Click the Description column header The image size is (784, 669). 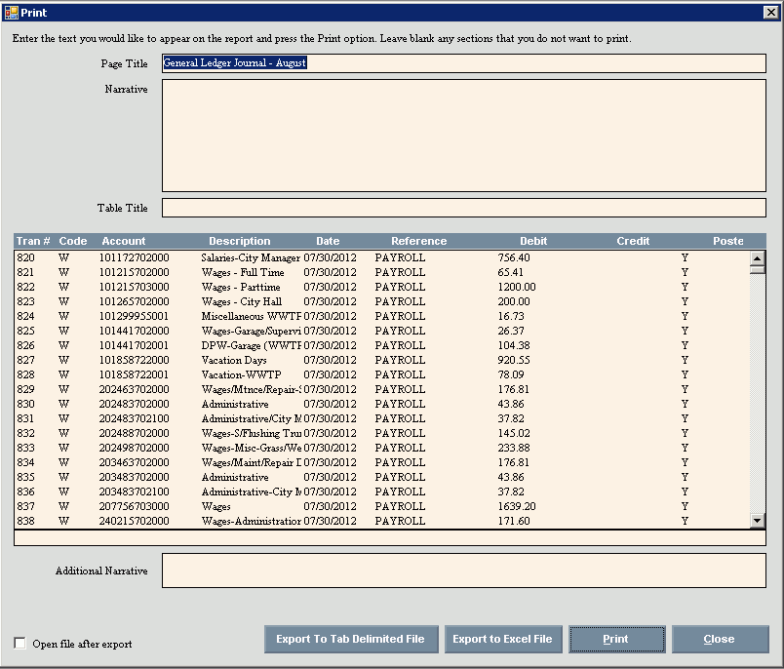tap(239, 241)
